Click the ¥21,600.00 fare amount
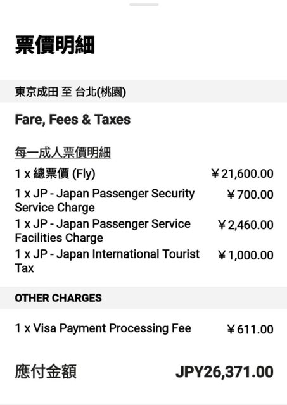287x405 pixels. (x=242, y=173)
